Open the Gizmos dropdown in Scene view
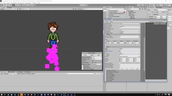Viewport: 172px width, 96px height. [x=81, y=9]
